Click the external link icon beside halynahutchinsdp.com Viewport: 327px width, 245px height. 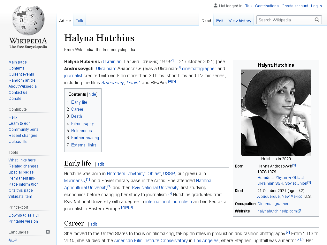click(x=299, y=211)
